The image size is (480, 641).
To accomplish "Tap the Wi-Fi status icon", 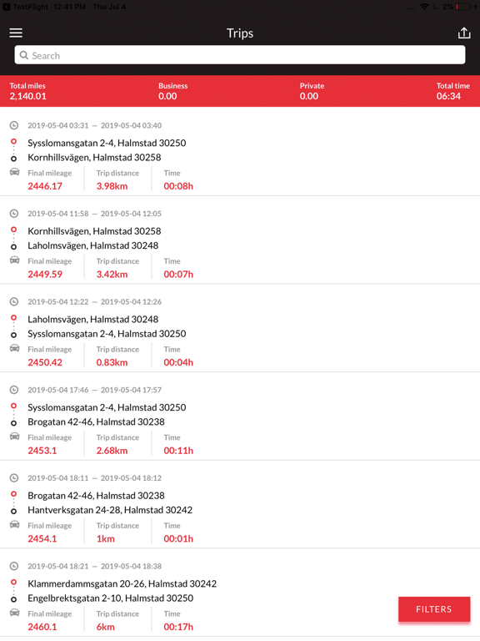I will 424,7.
